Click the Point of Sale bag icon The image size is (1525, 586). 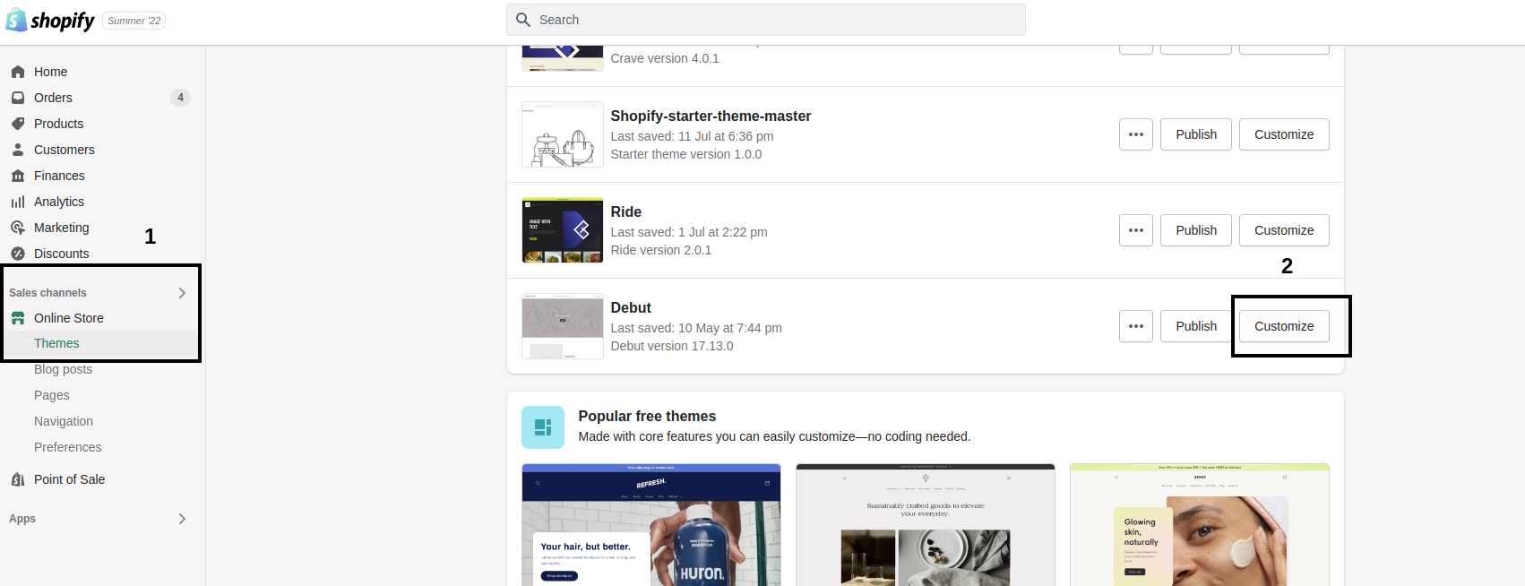point(18,479)
